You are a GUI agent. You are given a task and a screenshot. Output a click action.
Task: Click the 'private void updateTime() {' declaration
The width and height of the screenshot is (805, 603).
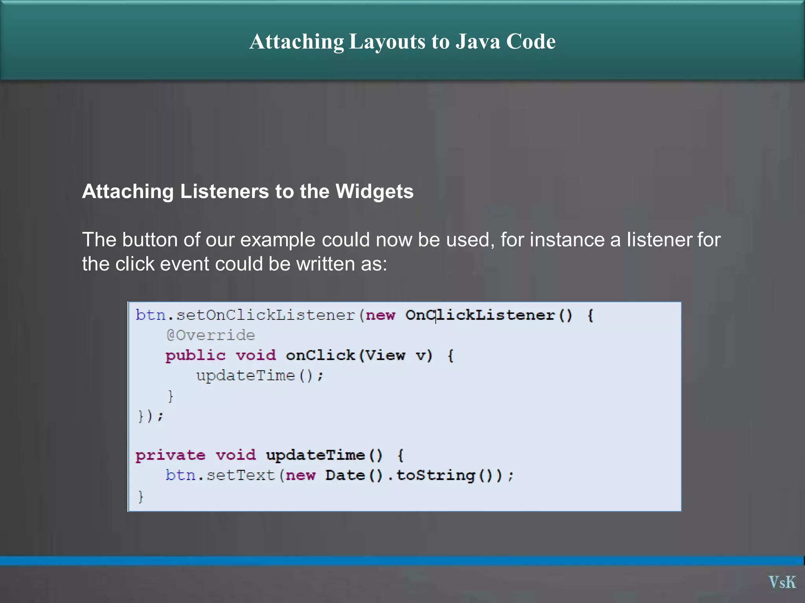tap(270, 455)
